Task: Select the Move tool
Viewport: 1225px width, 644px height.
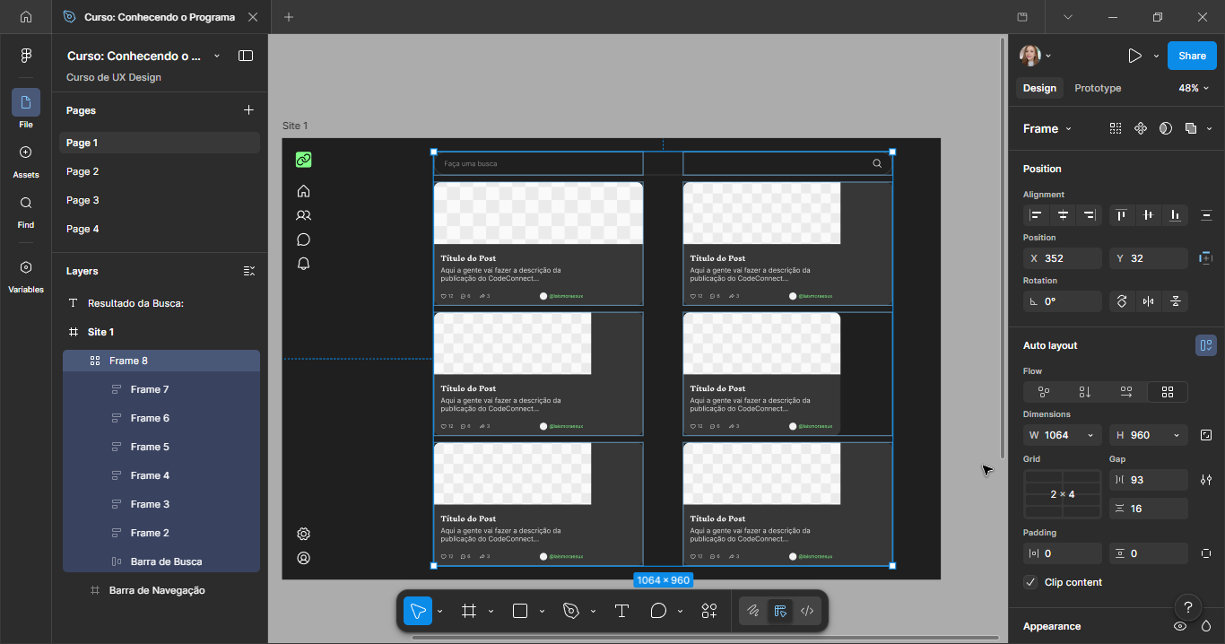Action: coord(418,611)
